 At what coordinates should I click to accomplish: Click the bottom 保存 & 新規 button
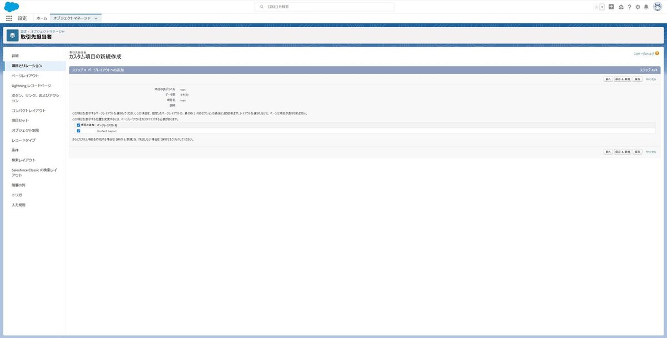[623, 151]
